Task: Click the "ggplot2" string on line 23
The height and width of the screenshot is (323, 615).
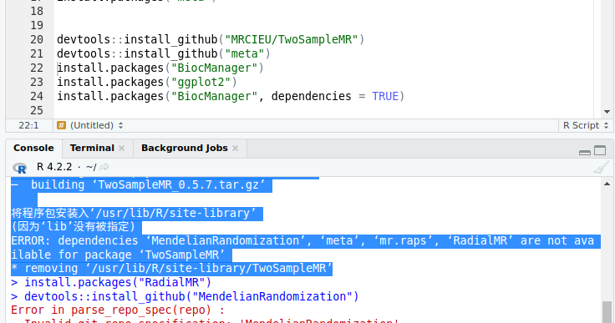Action: tap(201, 82)
